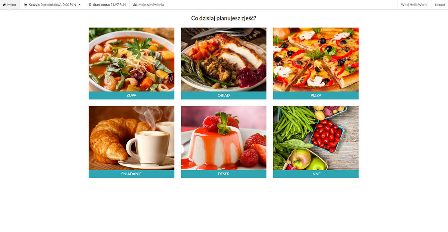Choose the ŚNIADANIE category bar

(131, 174)
